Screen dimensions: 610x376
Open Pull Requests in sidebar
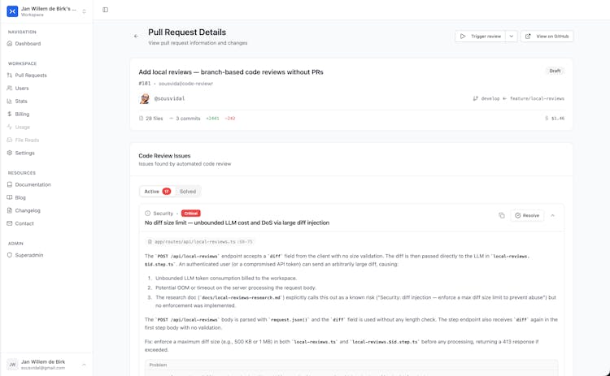[x=31, y=76]
